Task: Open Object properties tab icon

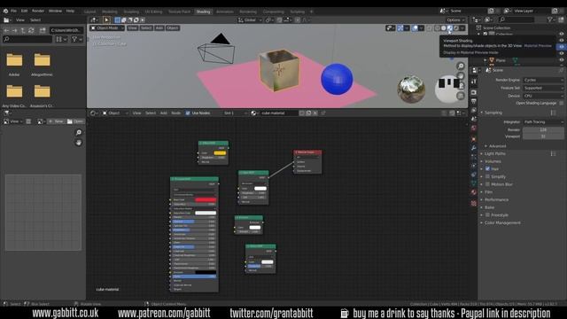Action: point(474,139)
